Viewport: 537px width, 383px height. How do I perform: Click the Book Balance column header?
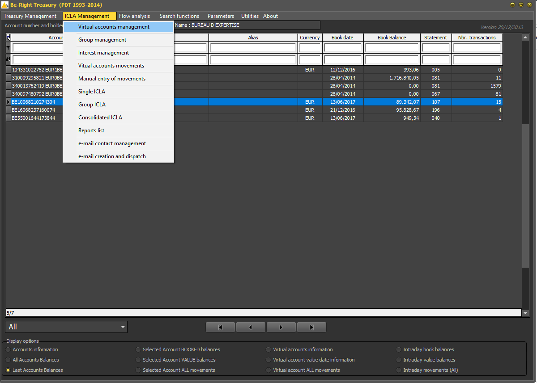pos(392,38)
